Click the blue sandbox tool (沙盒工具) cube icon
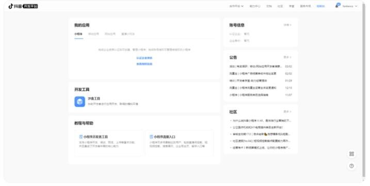Image resolution: width=370 pixels, height=186 pixels. [80, 102]
